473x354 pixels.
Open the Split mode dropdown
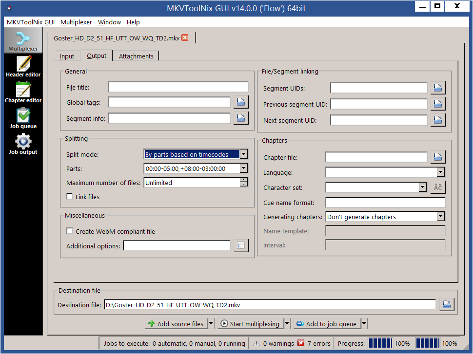(244, 154)
